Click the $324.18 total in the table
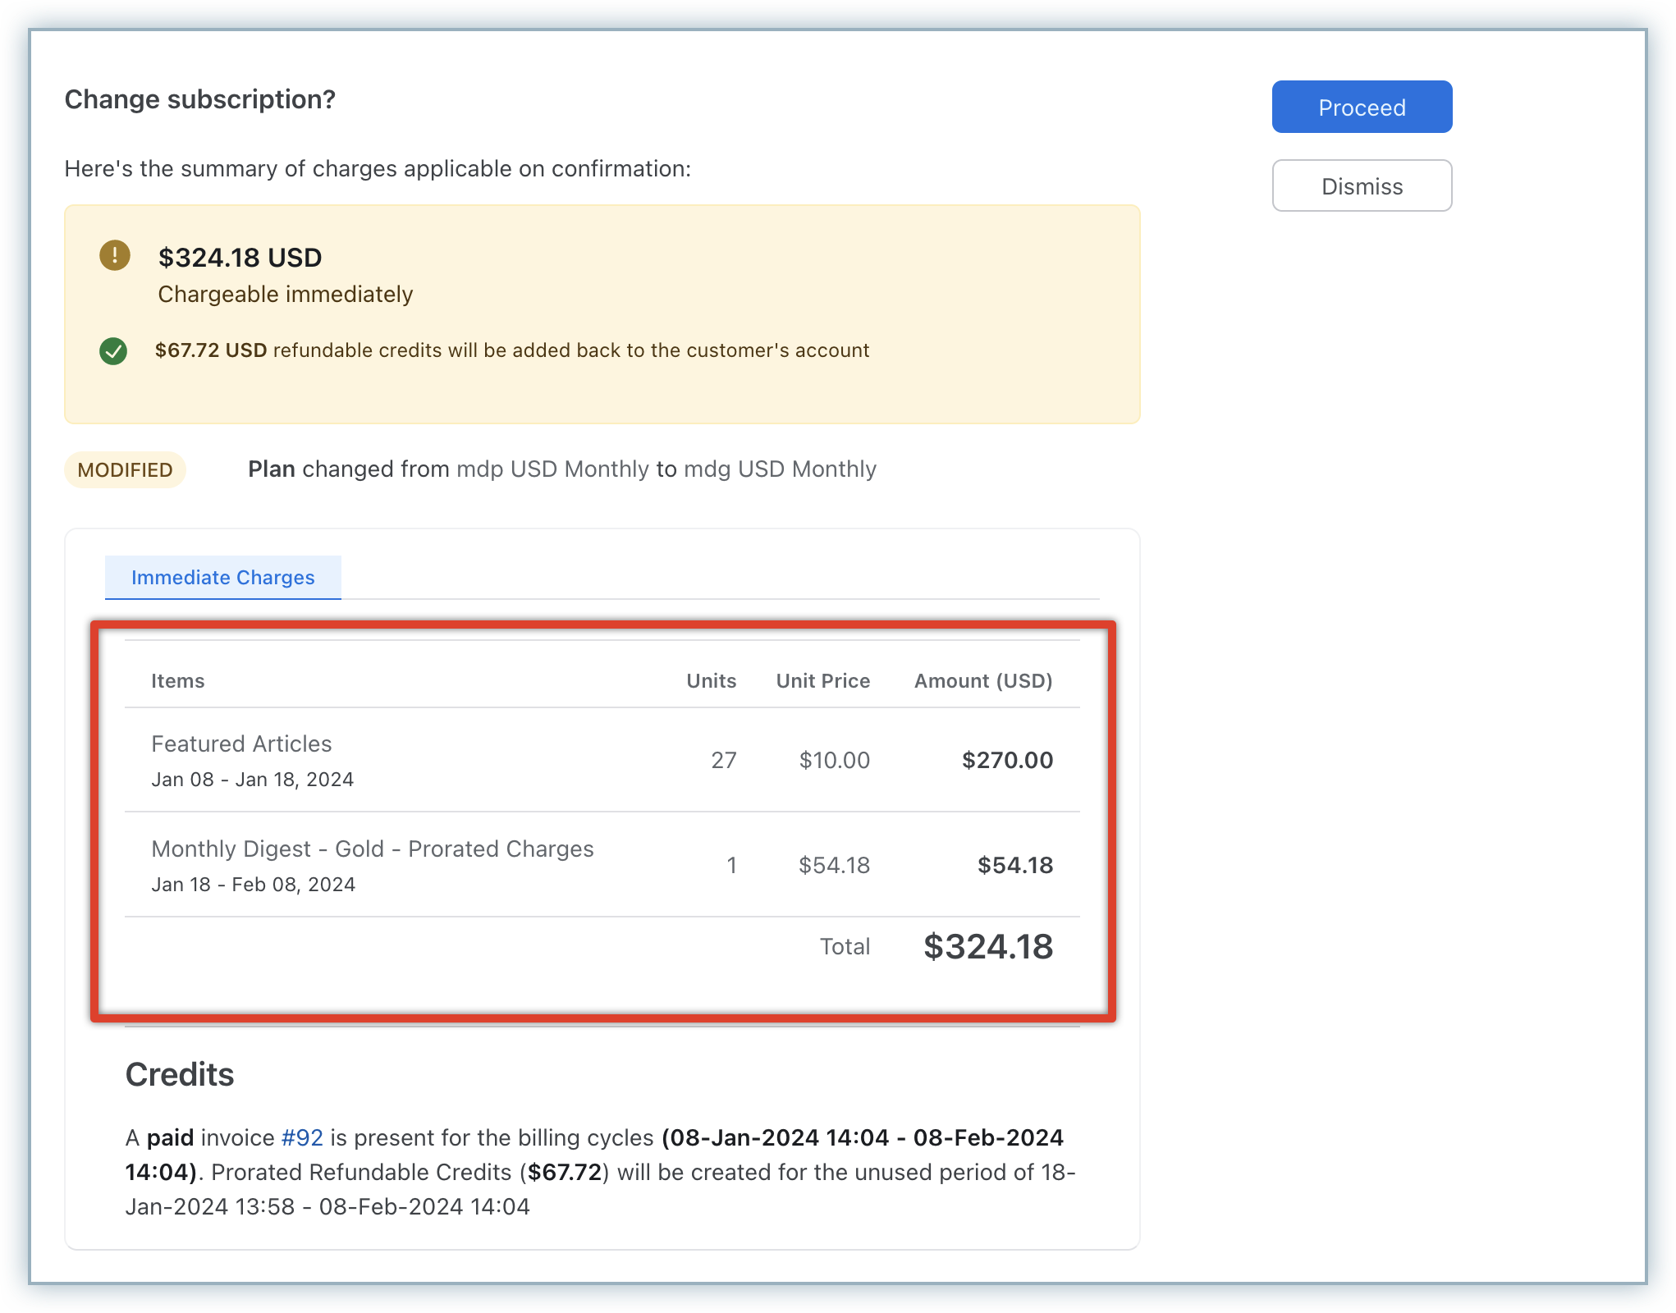Screen dimensions: 1676x1313 pyautogui.click(x=988, y=946)
